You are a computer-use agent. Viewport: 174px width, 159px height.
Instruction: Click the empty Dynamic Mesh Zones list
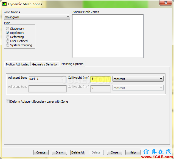click(108, 36)
